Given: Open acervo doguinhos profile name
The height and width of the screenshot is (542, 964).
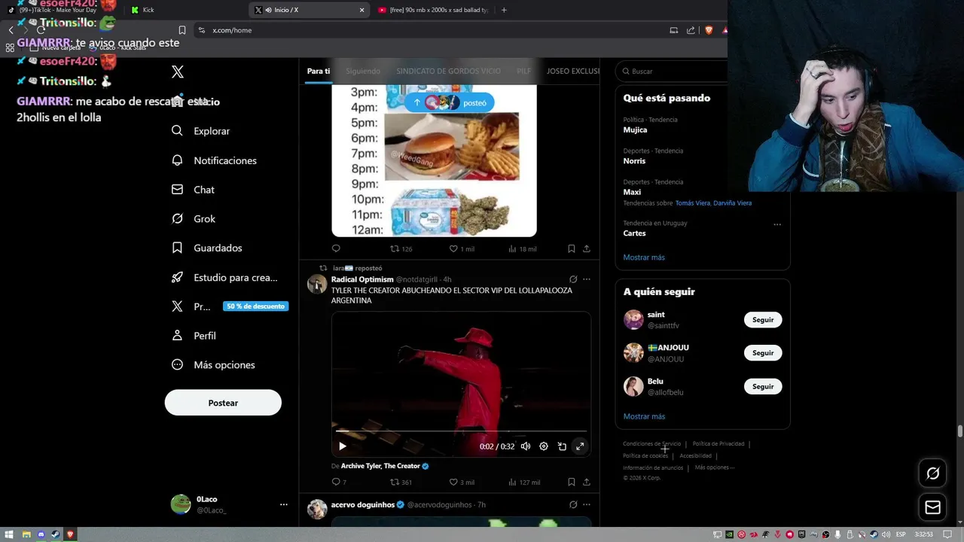Looking at the screenshot, I should tap(363, 504).
